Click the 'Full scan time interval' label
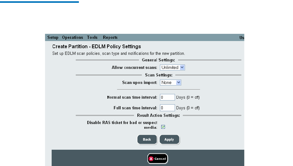This screenshot has height=166, width=293. click(135, 108)
